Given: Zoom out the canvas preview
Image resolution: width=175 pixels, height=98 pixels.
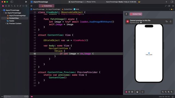Looking at the screenshot, I should 163,92.
